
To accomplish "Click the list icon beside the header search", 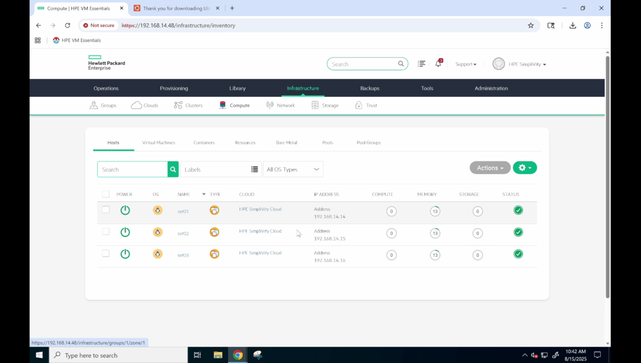I will [421, 64].
